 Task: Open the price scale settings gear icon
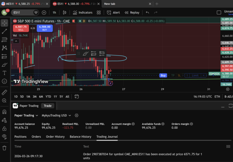coord(227,89)
